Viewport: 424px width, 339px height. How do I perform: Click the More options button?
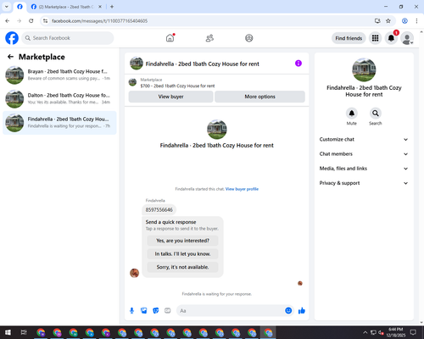[259, 97]
